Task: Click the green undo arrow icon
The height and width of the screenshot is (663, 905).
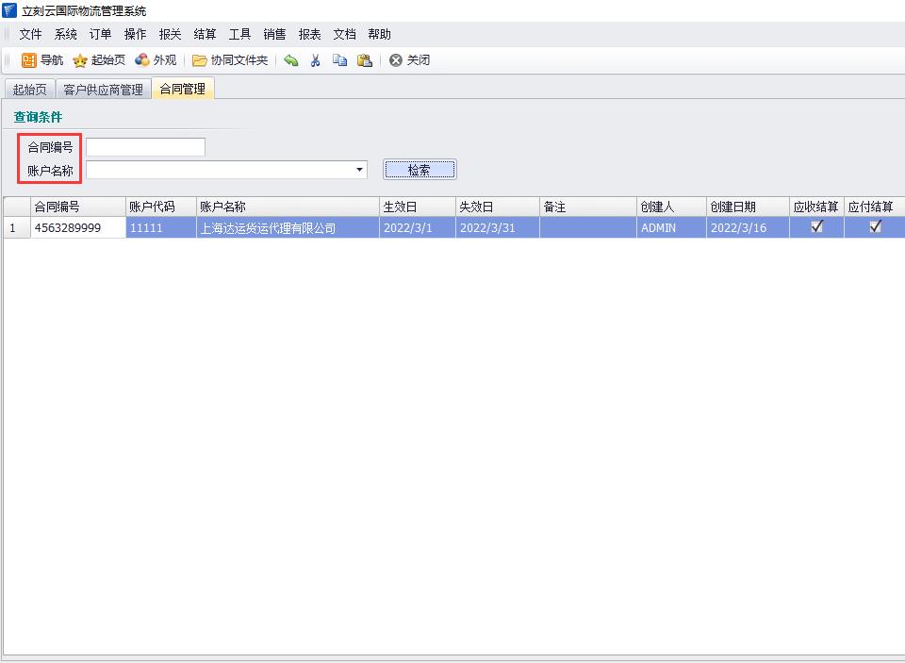Action: [x=291, y=60]
